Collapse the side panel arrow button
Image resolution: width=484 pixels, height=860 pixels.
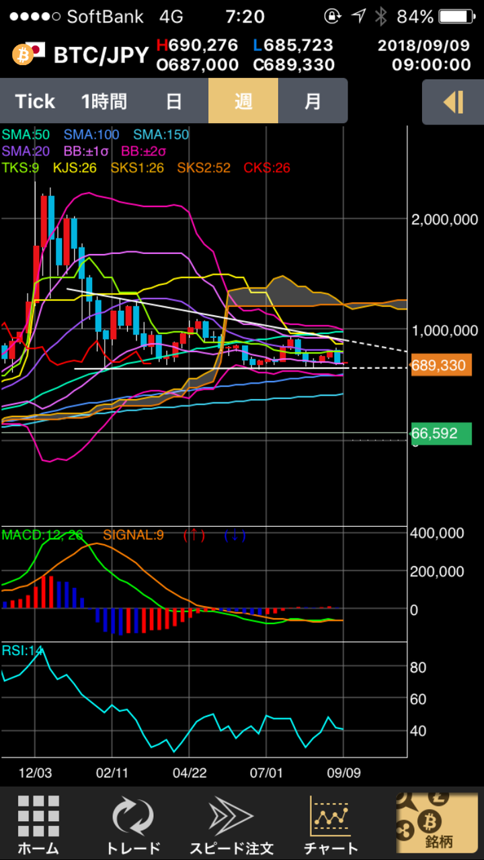coord(453,102)
